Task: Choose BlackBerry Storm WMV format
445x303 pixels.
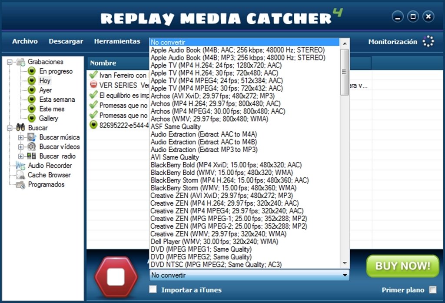Action: [245, 188]
